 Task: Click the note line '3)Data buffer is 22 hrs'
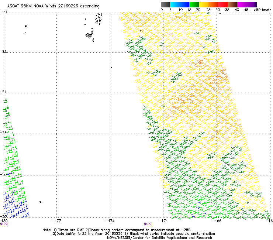coord(134,234)
